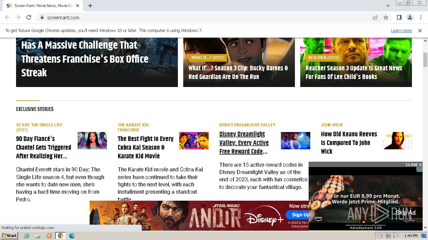Image resolution: width=428 pixels, height=240 pixels.
Task: Open the Learn more link
Action: pos(401,31)
